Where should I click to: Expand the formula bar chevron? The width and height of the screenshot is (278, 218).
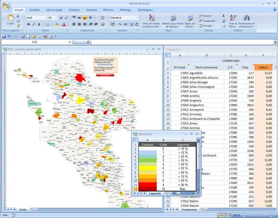point(275,42)
